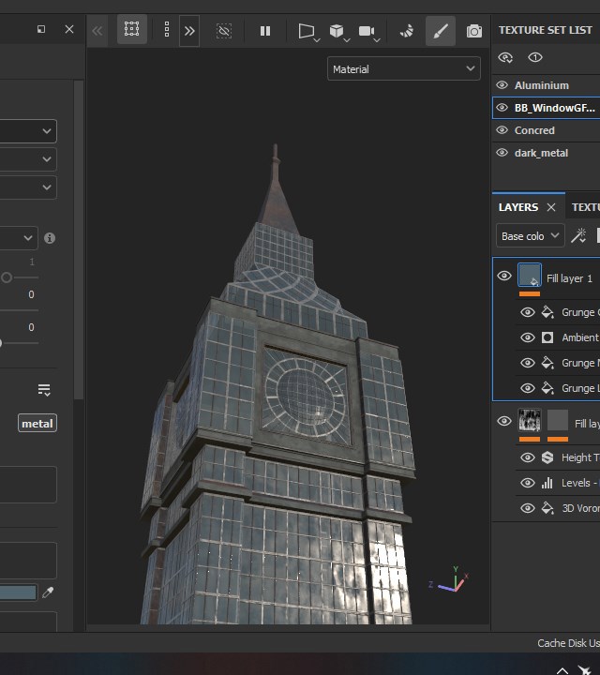Image resolution: width=600 pixels, height=675 pixels.
Task: Open the camera selection dropdown
Action: (x=368, y=32)
